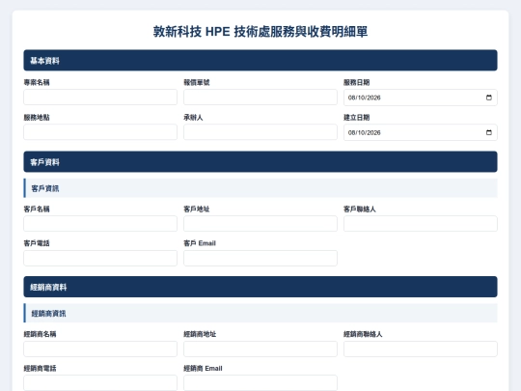521x391 pixels.
Task: Click the 經銷商地址 input field
Action: click(x=260, y=349)
